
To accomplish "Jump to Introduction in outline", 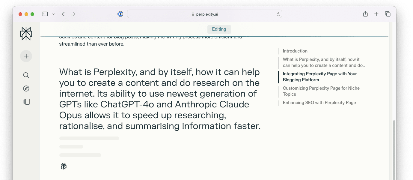I will coord(295,51).
